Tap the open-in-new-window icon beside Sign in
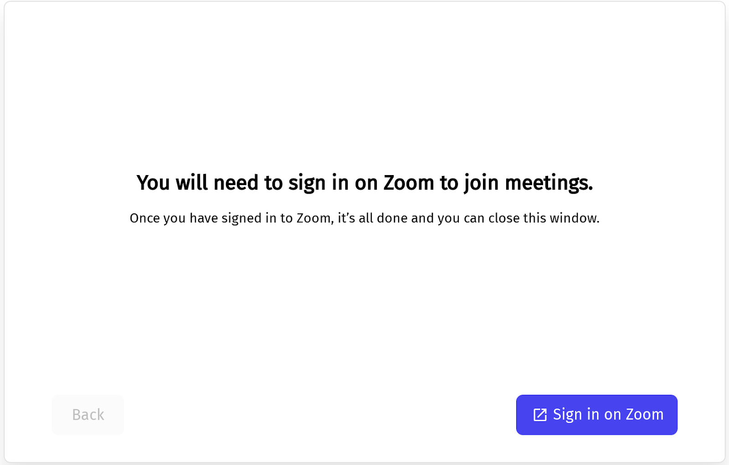Screen dimensions: 729x465 coord(540,415)
